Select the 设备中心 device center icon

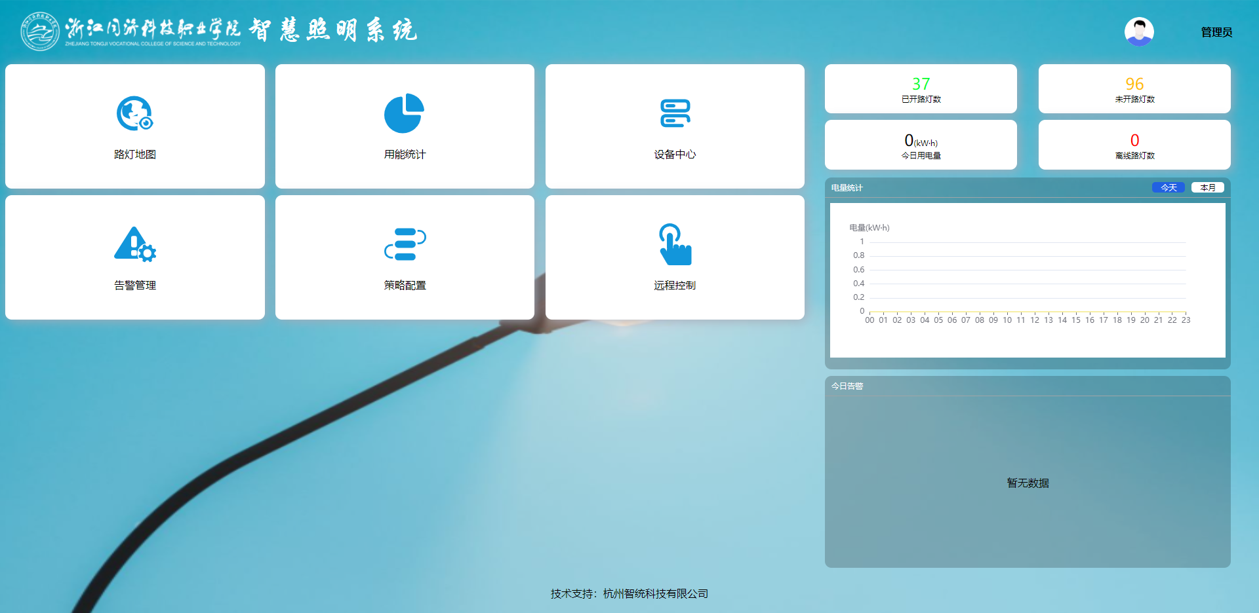click(675, 113)
